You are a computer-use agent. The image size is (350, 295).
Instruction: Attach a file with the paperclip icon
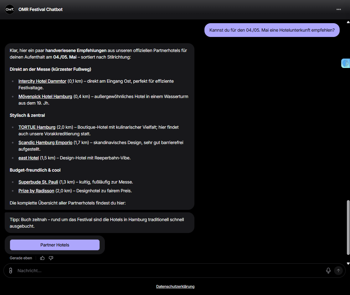(11, 271)
